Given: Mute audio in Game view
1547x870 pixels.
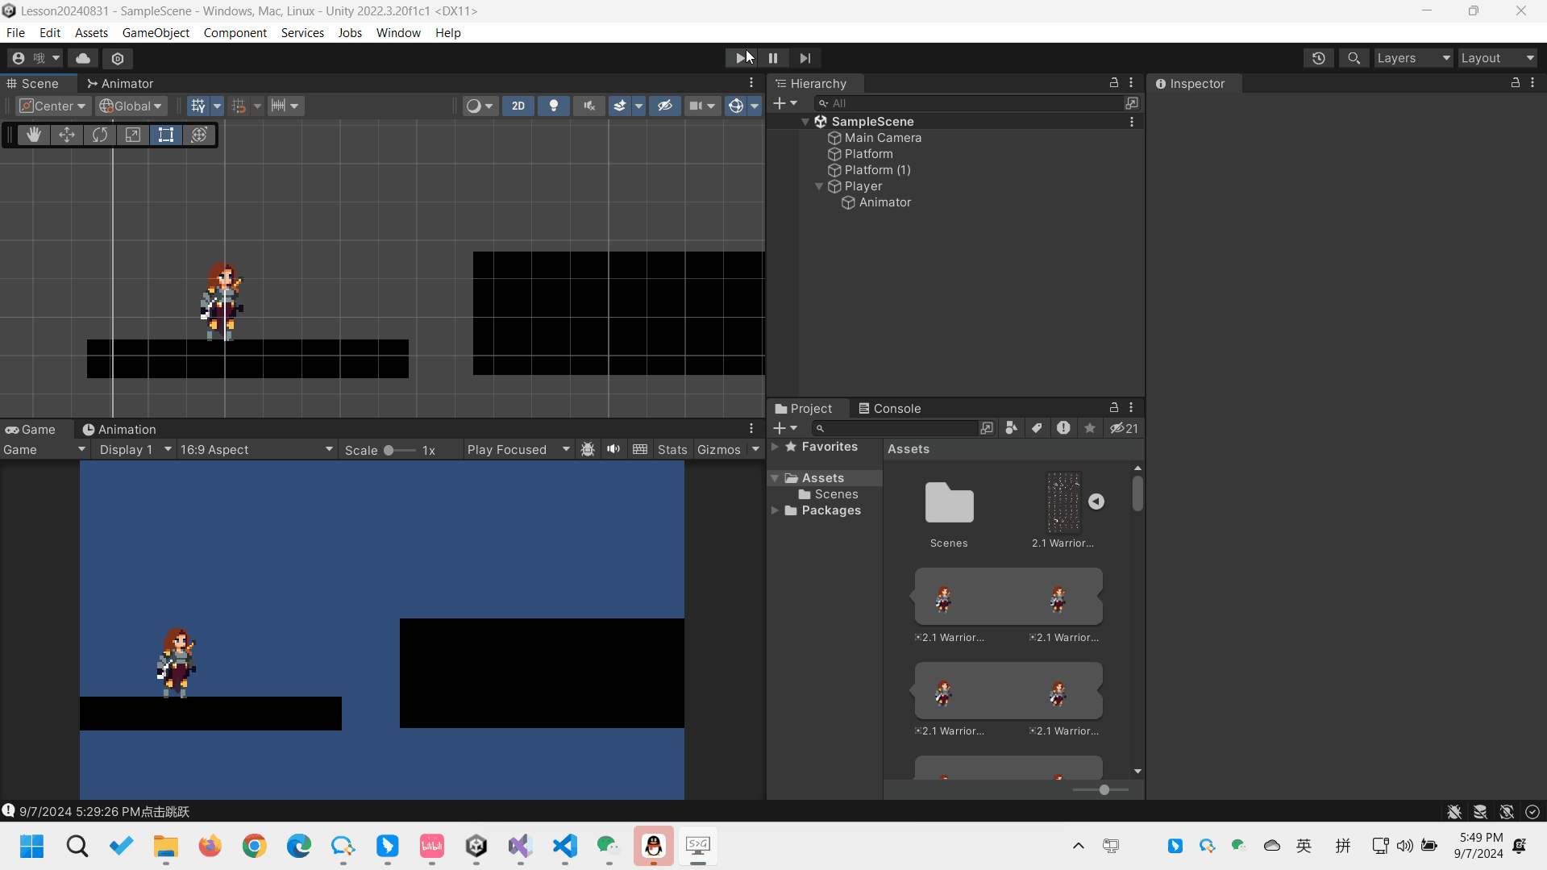Looking at the screenshot, I should (x=613, y=449).
